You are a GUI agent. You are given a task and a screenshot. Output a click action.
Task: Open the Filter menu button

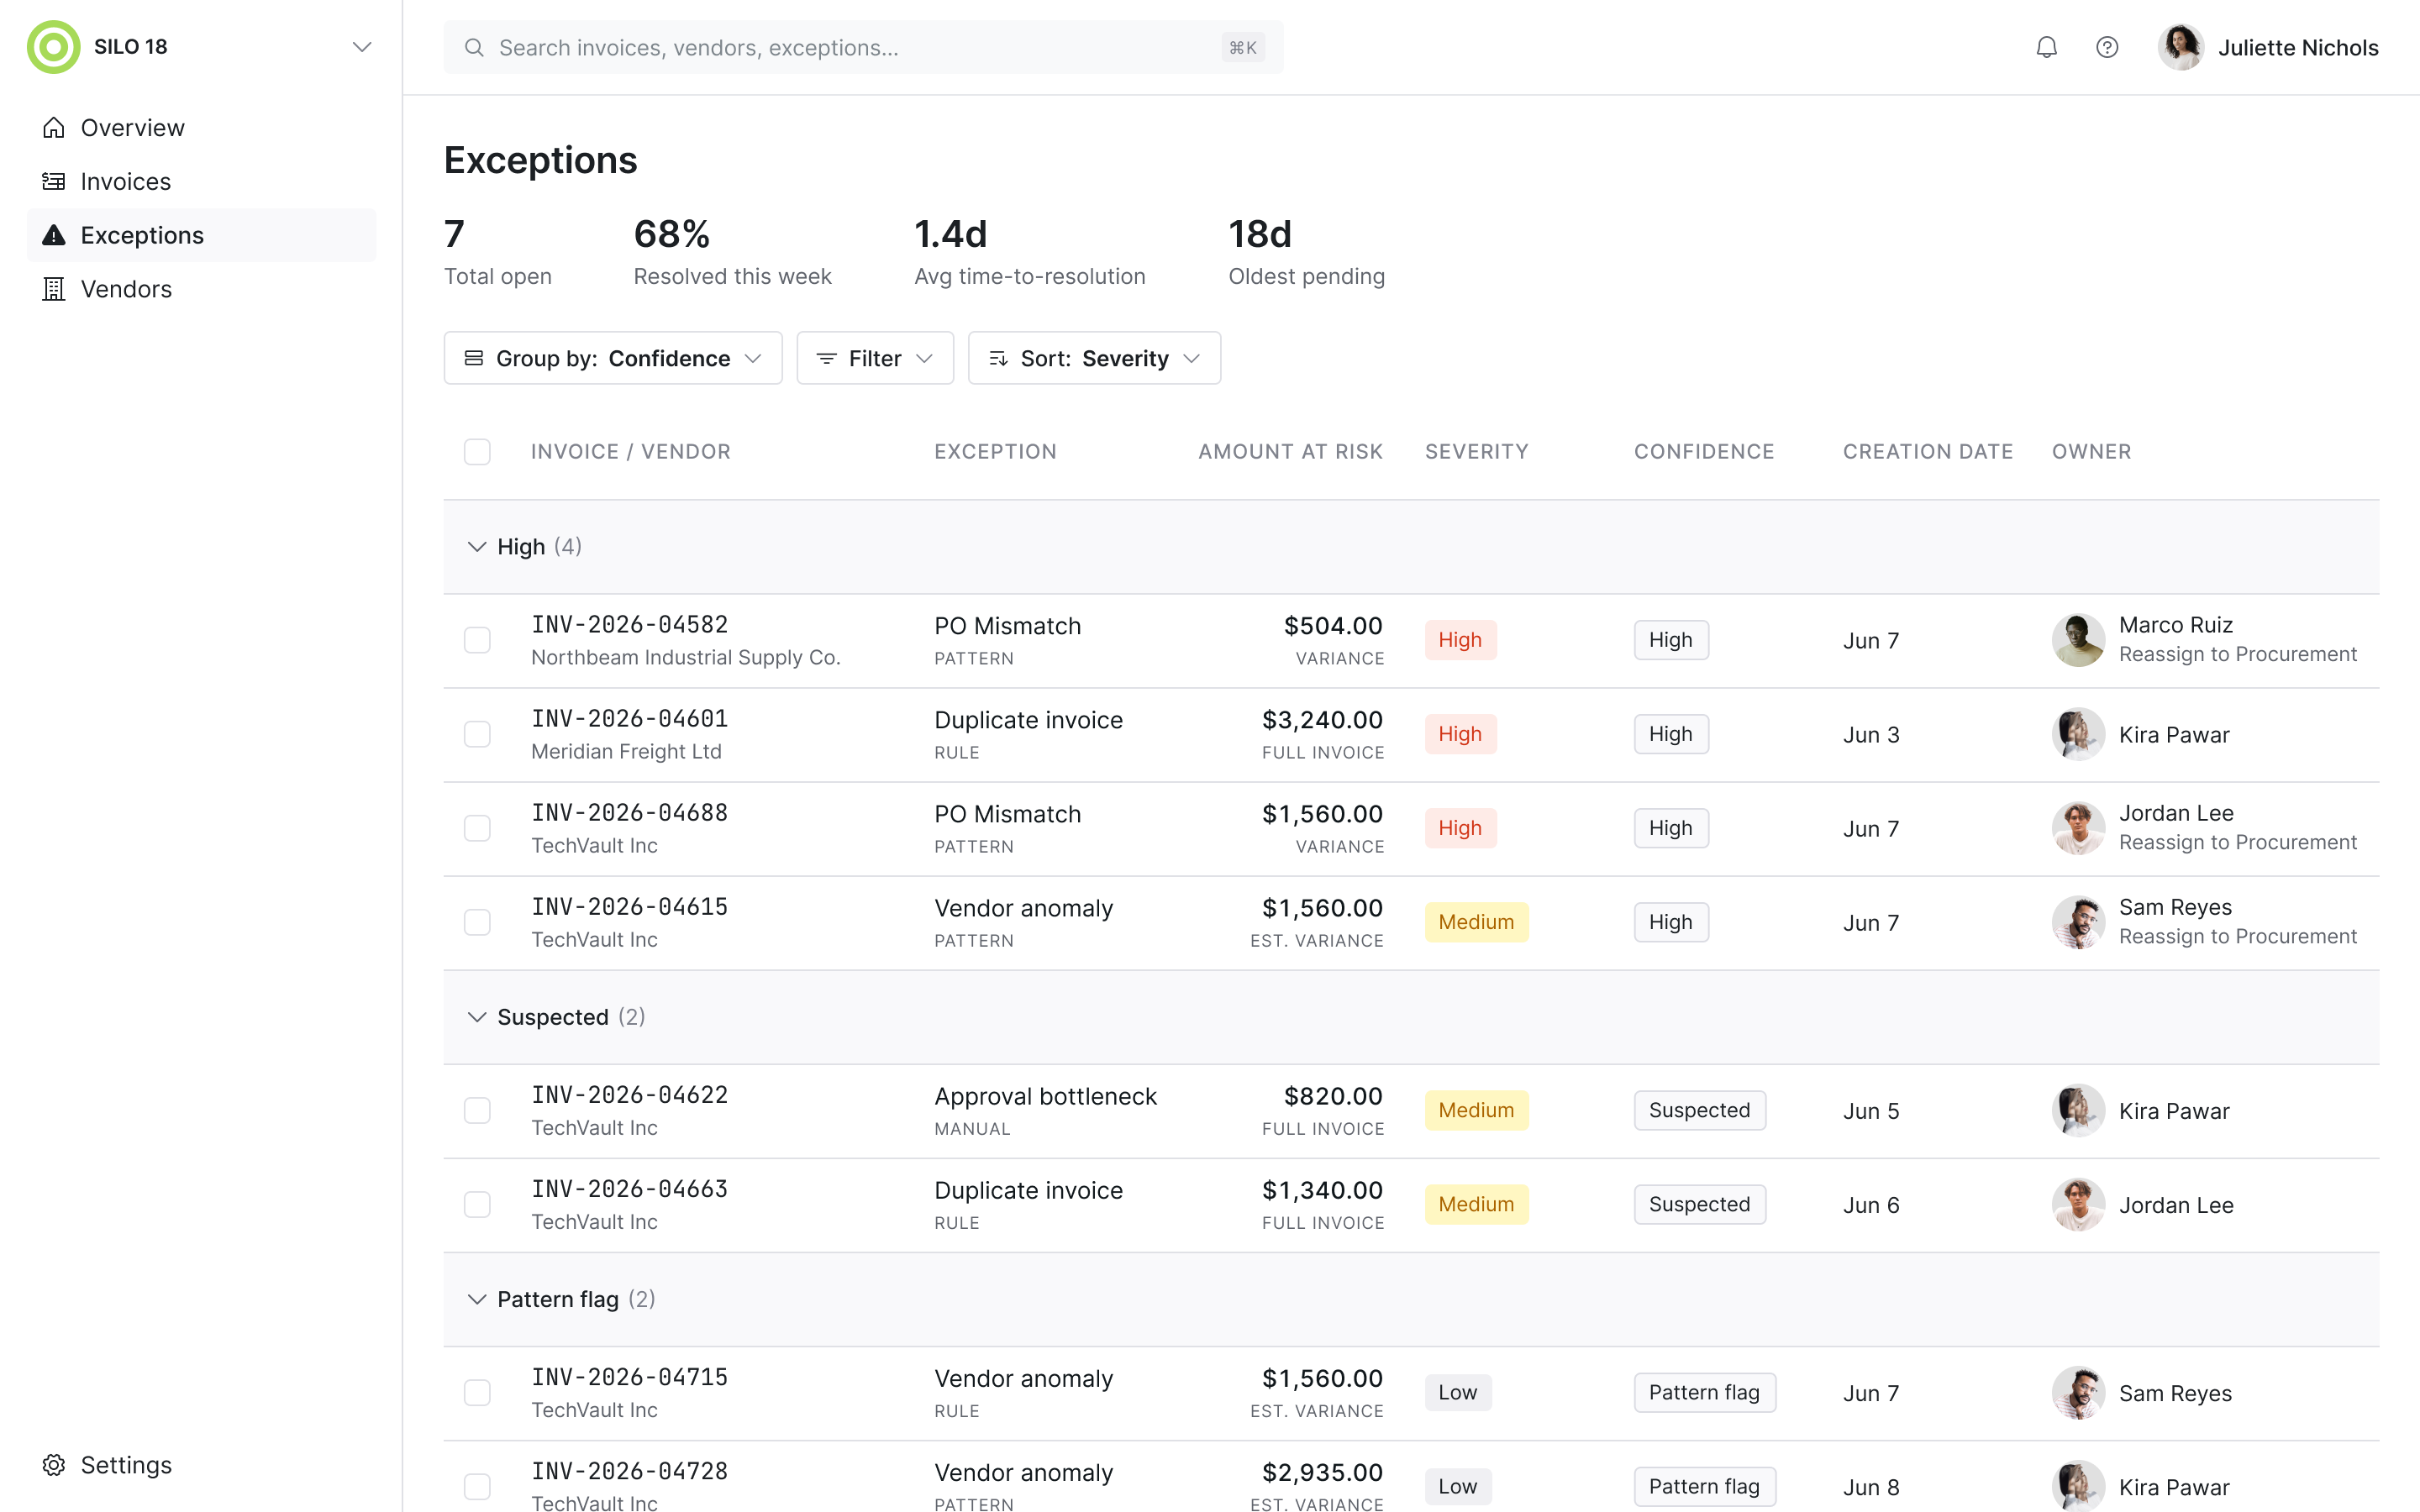(875, 358)
